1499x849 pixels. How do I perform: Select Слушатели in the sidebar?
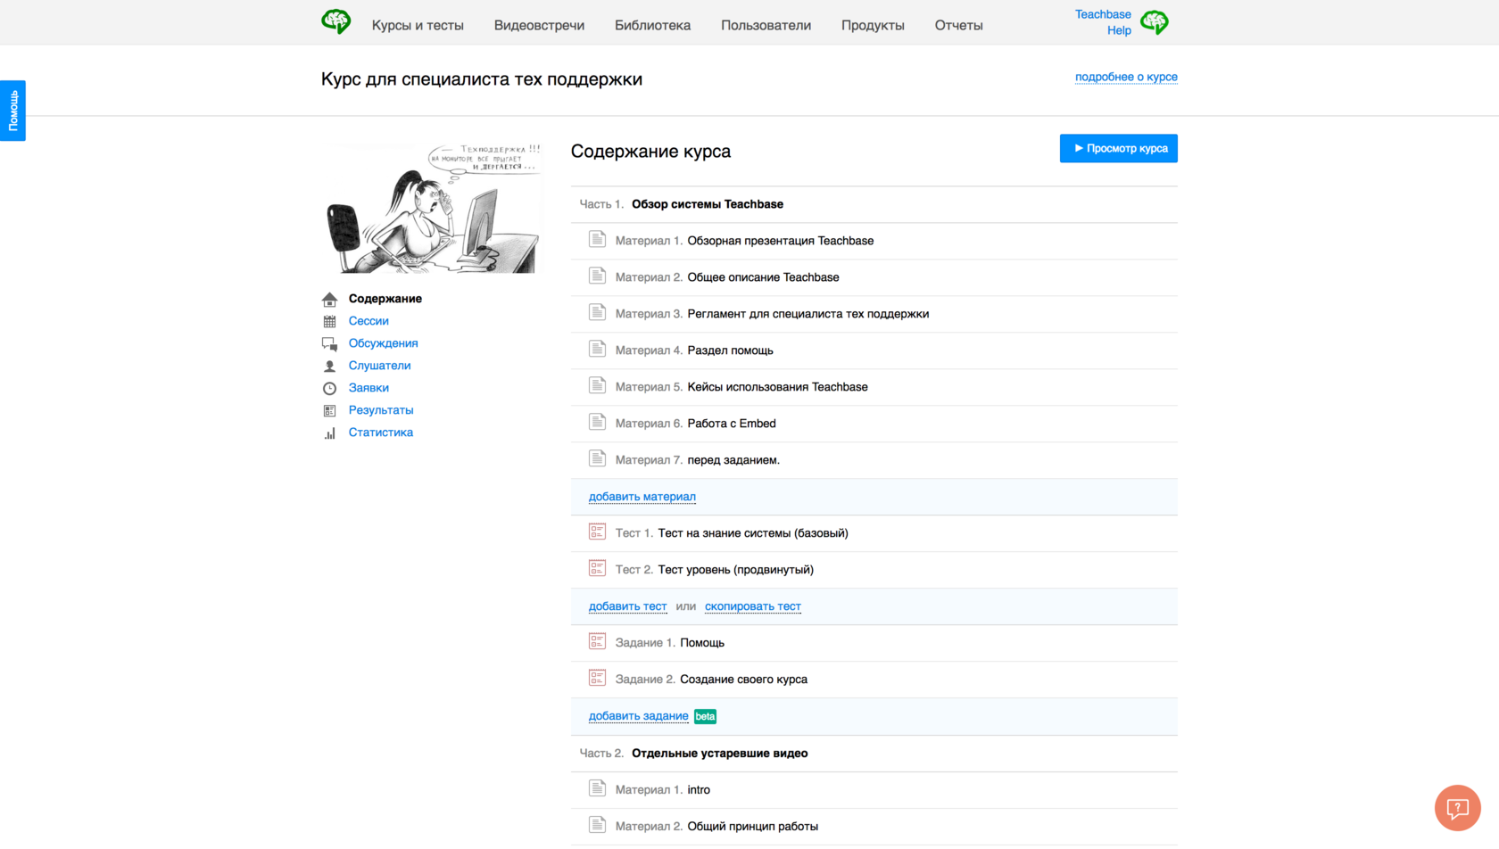pyautogui.click(x=380, y=366)
